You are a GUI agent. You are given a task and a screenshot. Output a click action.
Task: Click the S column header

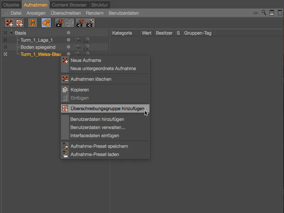[179, 33]
